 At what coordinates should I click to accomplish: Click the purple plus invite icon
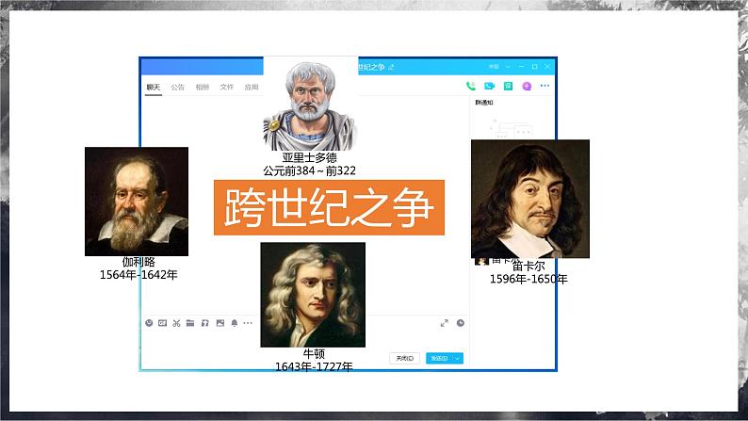point(527,86)
